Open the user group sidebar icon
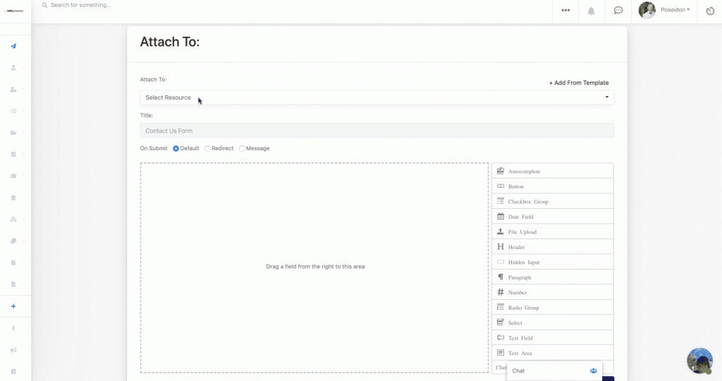Screen dimensions: 722x381 pos(13,90)
